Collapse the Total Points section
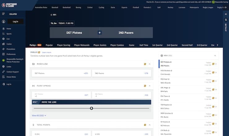The height and width of the screenshot is (136, 229). (x=149, y=125)
